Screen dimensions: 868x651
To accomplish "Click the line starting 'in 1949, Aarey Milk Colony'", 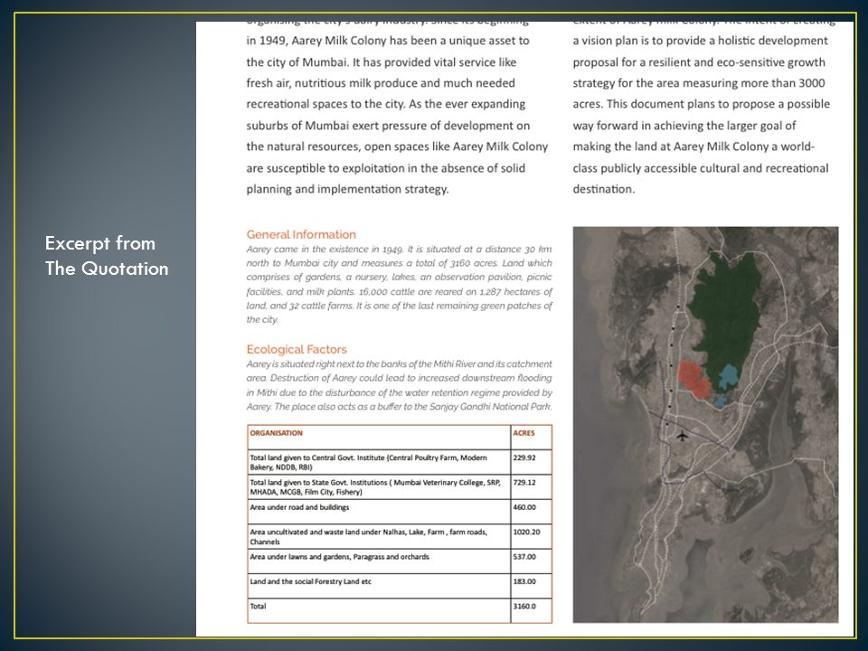I will [x=388, y=41].
